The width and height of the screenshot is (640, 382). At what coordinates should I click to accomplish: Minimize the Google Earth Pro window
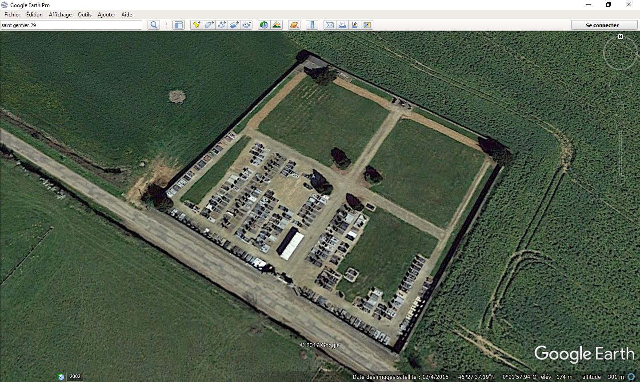pos(588,5)
